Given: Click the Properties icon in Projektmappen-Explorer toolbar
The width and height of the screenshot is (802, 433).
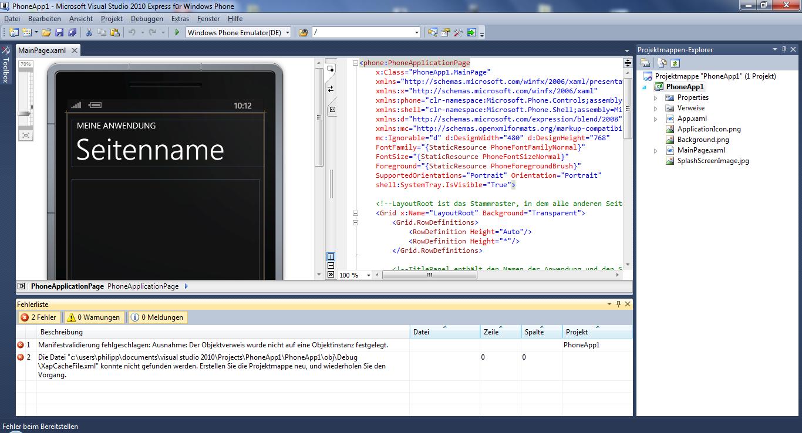Looking at the screenshot, I should point(645,63).
